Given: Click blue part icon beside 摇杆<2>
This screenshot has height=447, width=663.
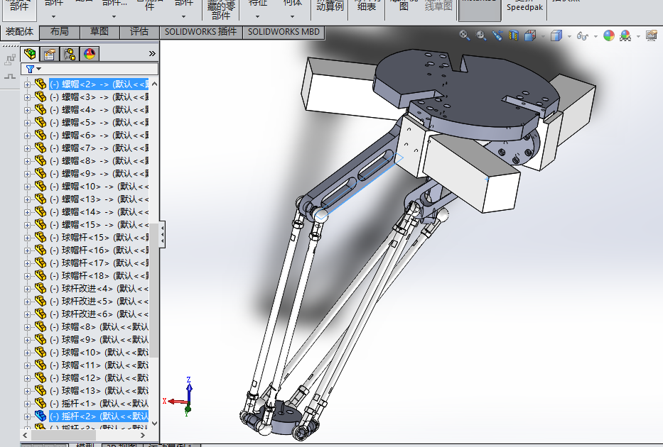Looking at the screenshot, I should tap(41, 416).
